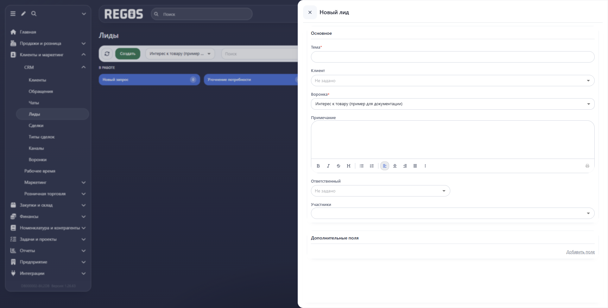Screen dimensions: 608x308
Task: Click the Добавить поле link
Action: [x=580, y=252]
